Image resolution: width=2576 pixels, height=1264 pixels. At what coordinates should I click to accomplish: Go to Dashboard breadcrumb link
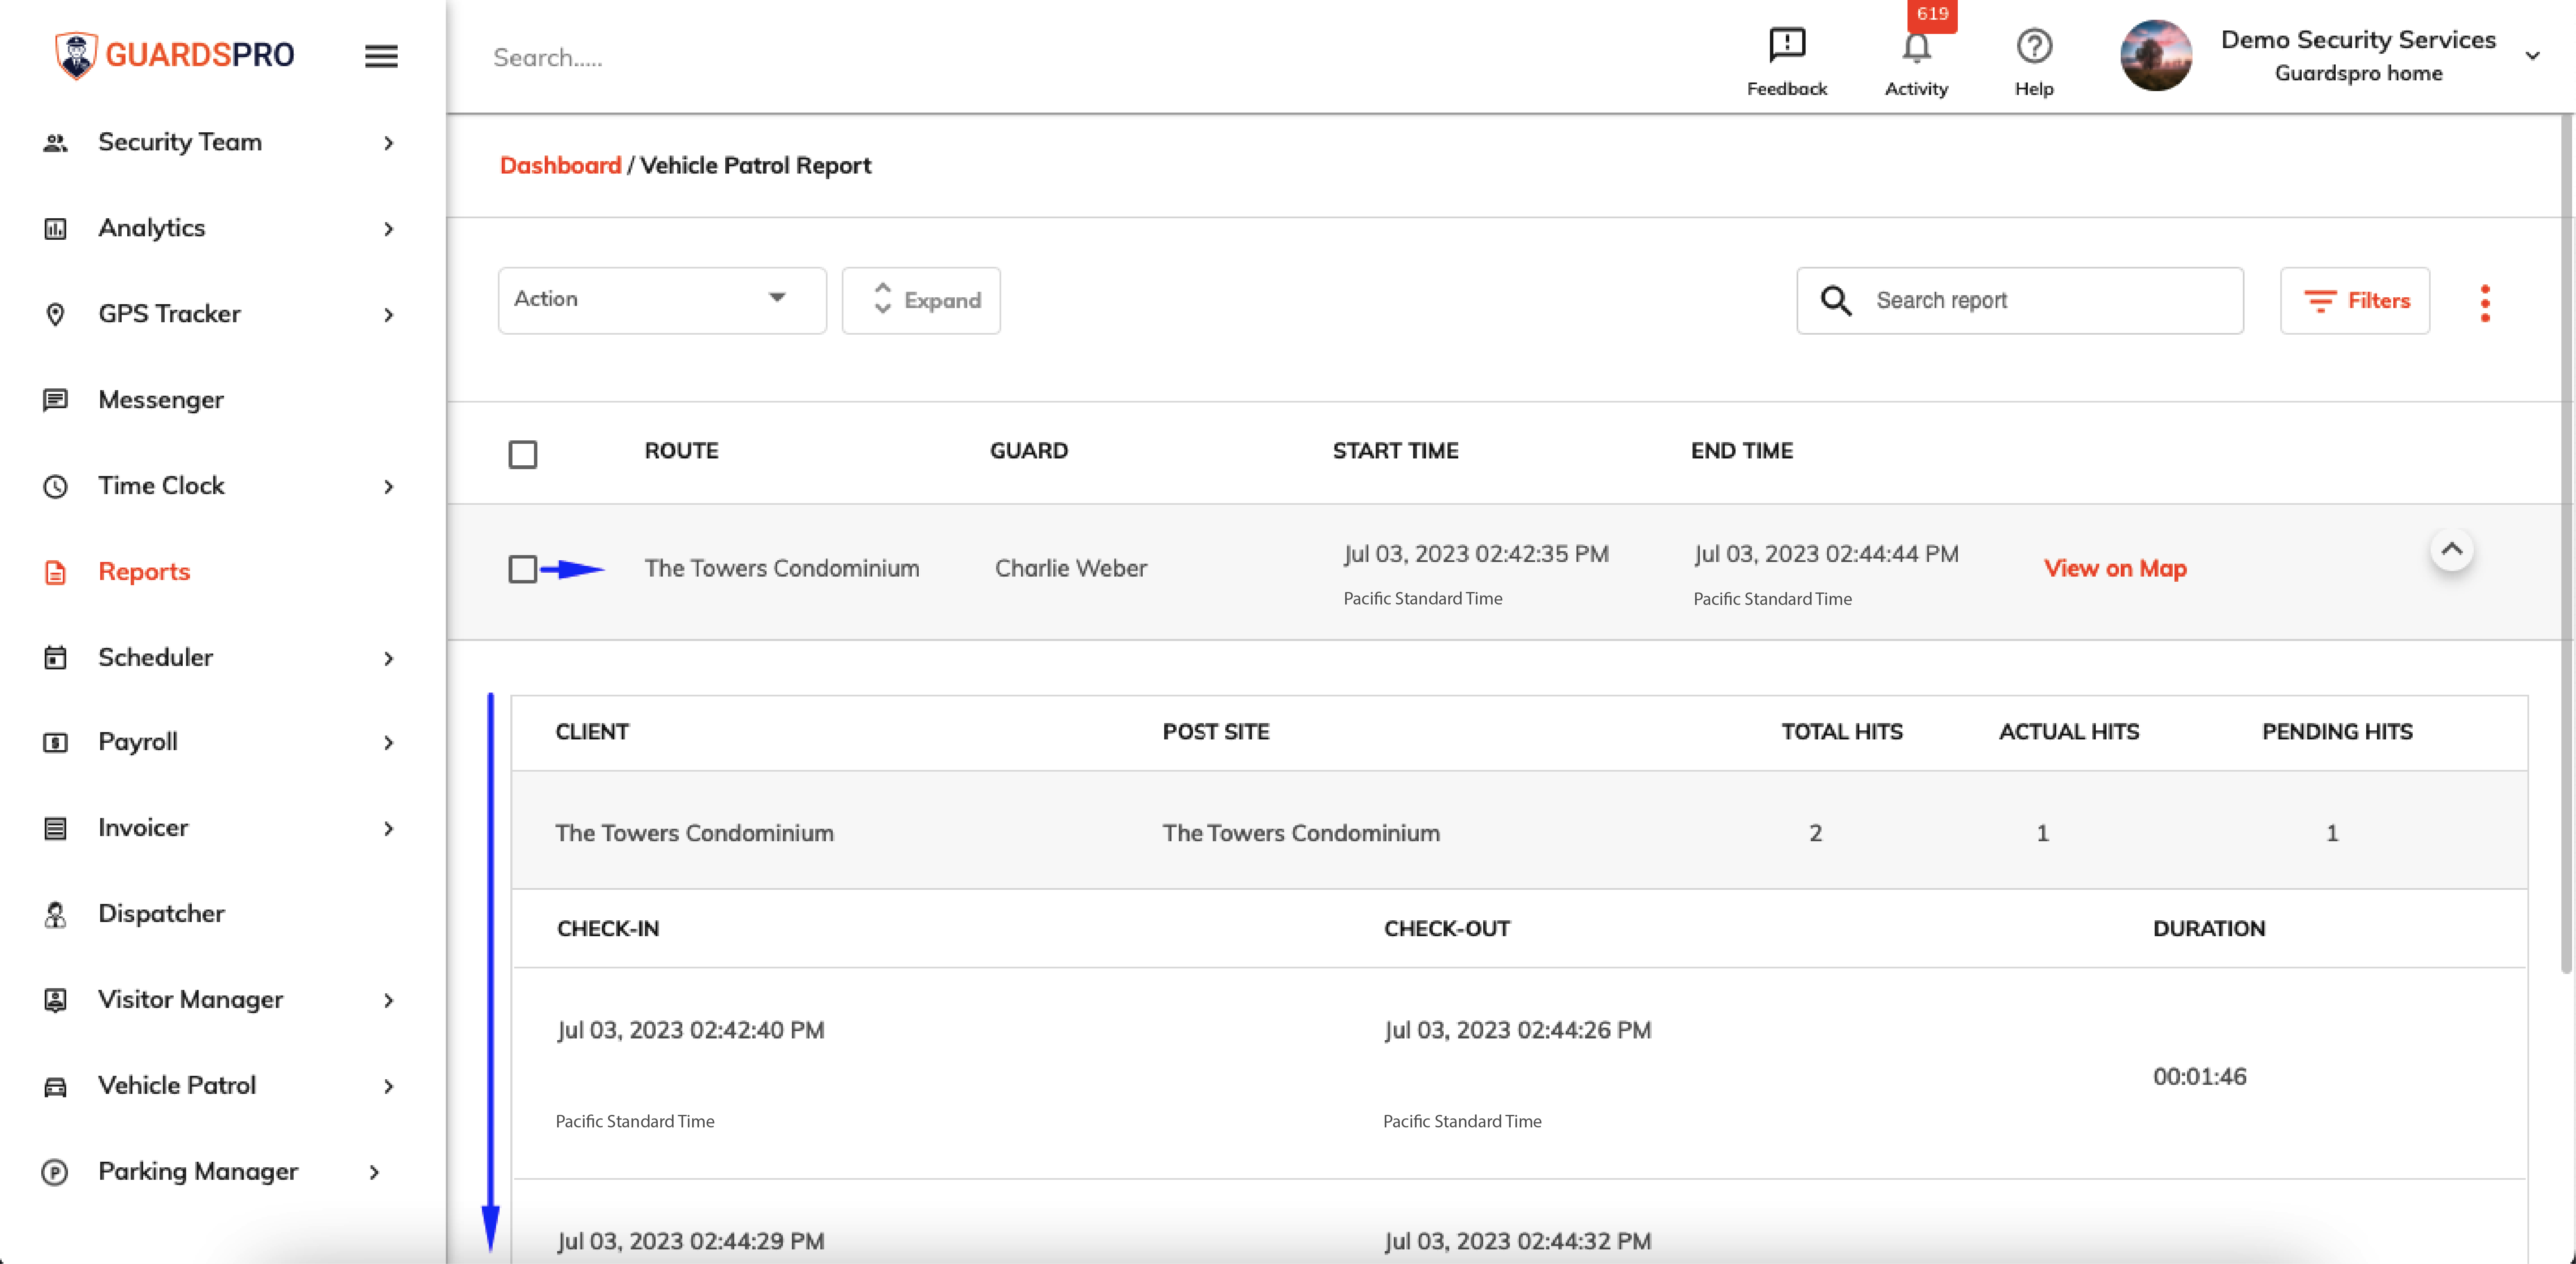[x=560, y=166]
